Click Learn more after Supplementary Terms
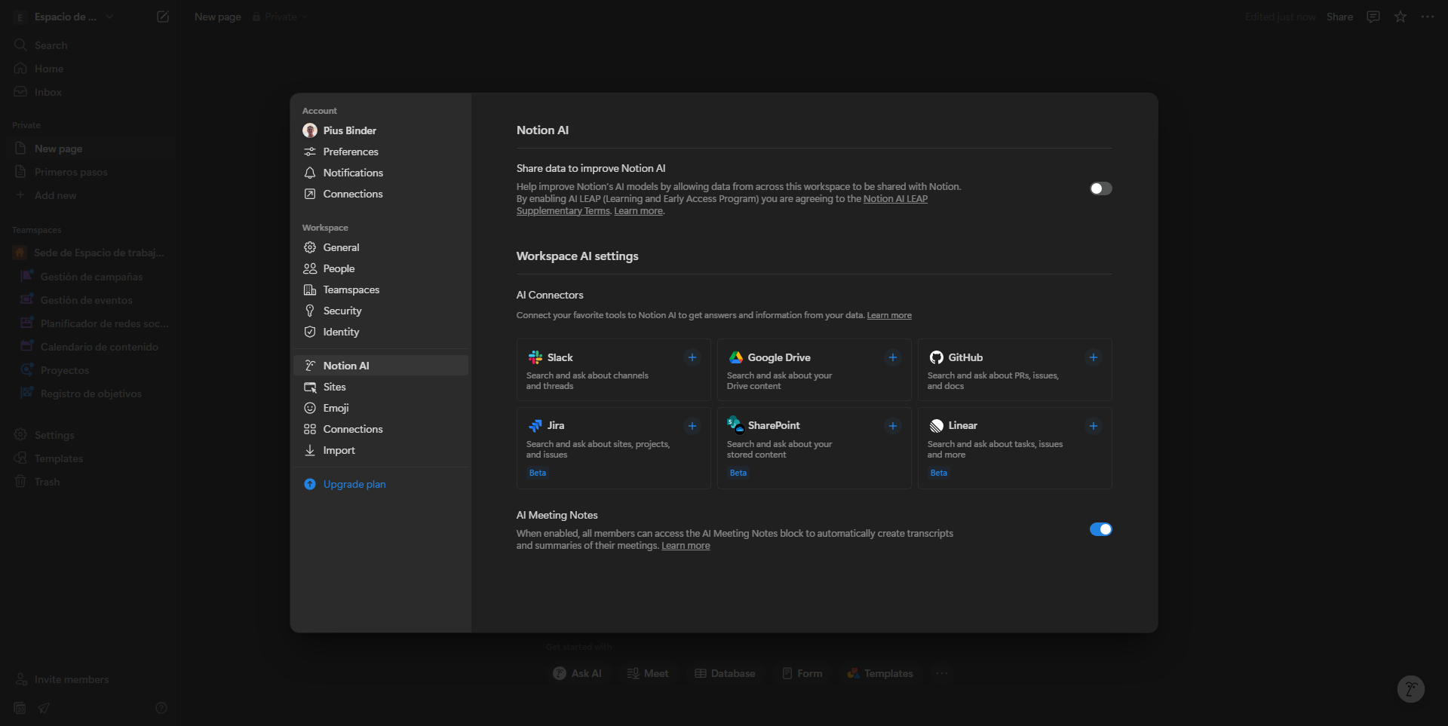Image resolution: width=1448 pixels, height=726 pixels. tap(638, 211)
